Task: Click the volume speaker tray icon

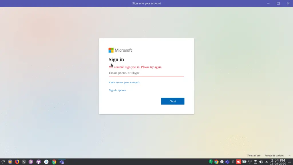Action: pyautogui.click(x=261, y=162)
